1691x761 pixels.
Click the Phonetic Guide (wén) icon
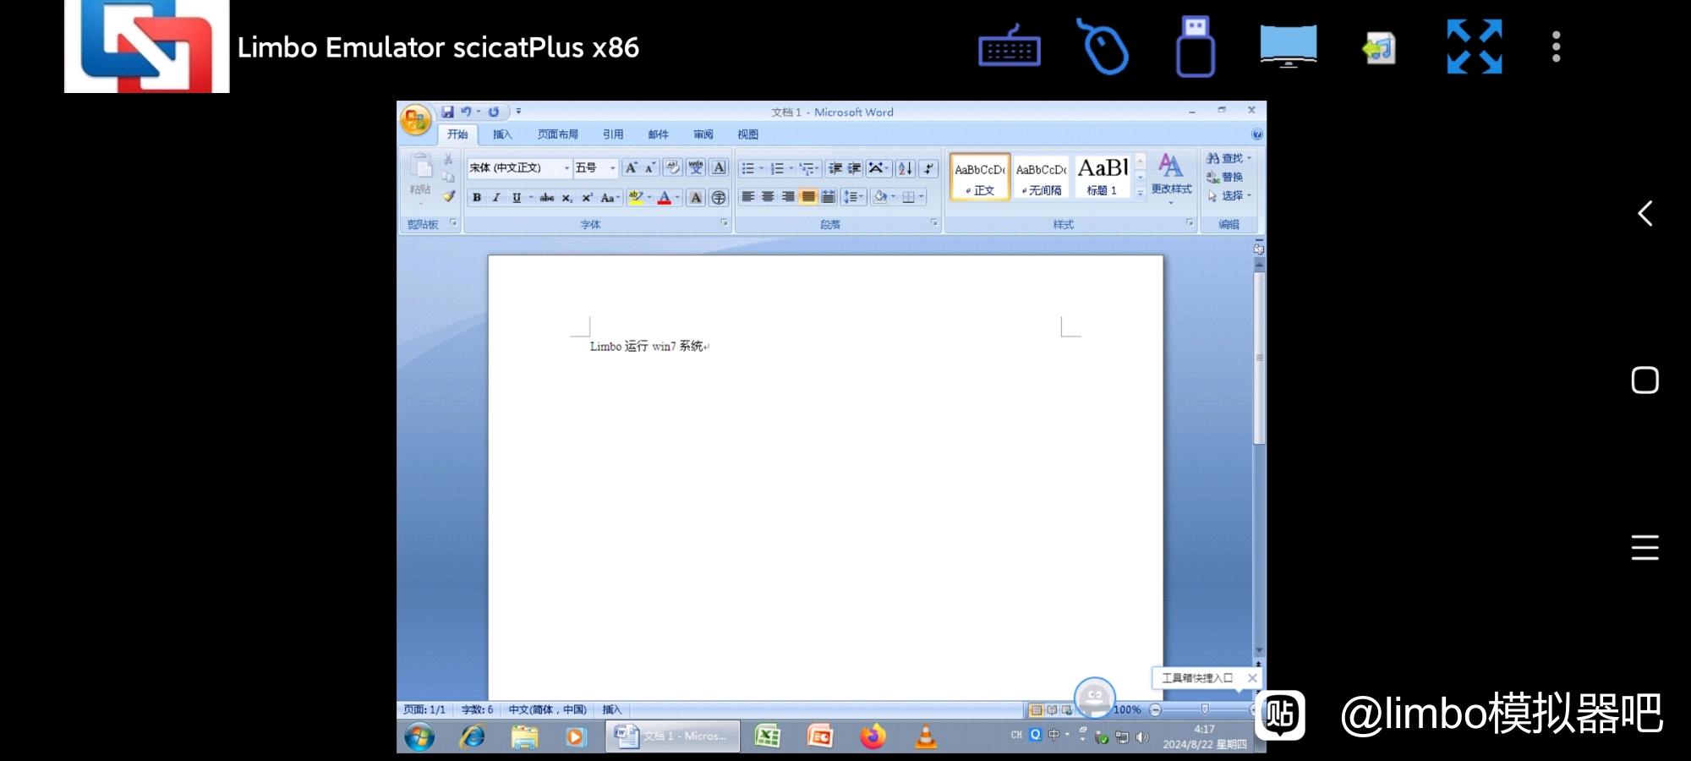point(696,167)
